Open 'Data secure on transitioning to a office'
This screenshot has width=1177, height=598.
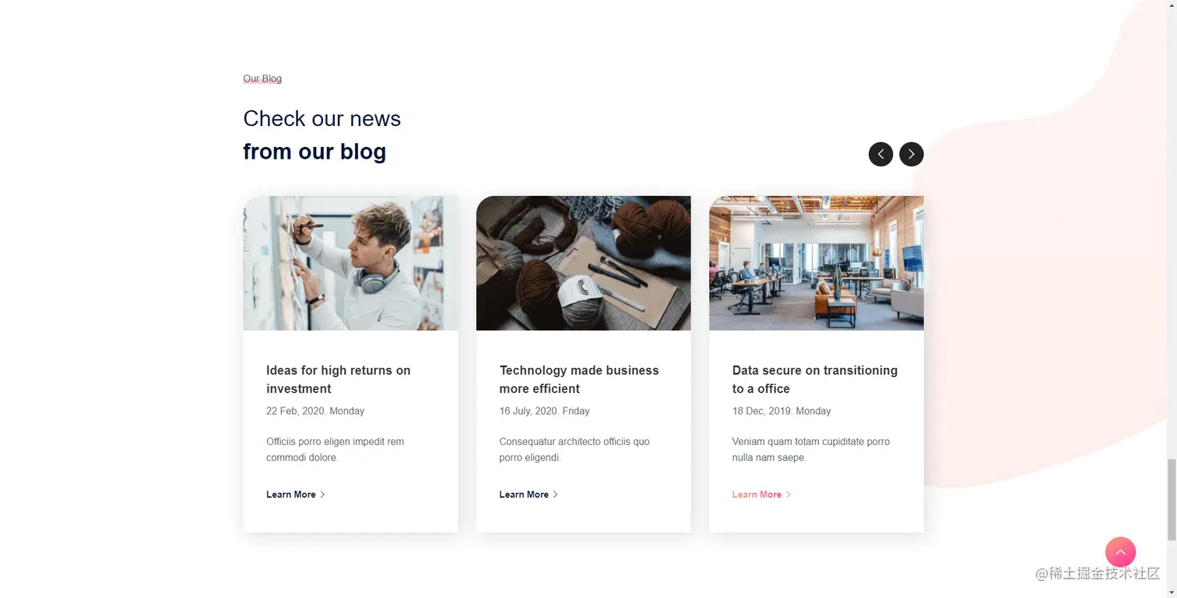click(814, 379)
